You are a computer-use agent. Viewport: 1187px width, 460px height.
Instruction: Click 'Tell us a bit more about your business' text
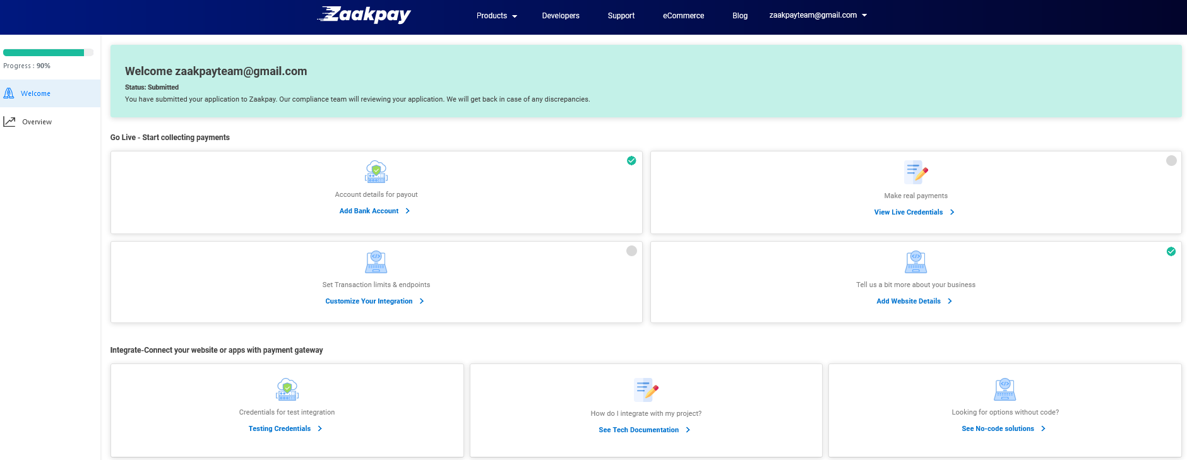916,285
